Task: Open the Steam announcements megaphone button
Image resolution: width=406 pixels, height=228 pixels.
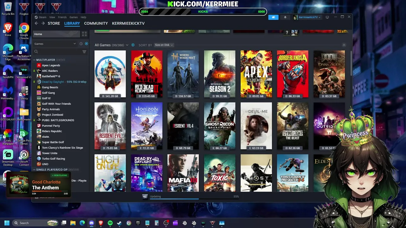Action: [273, 17]
